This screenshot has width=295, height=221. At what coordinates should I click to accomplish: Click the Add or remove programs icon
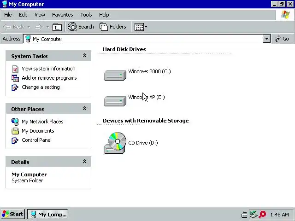(15, 78)
